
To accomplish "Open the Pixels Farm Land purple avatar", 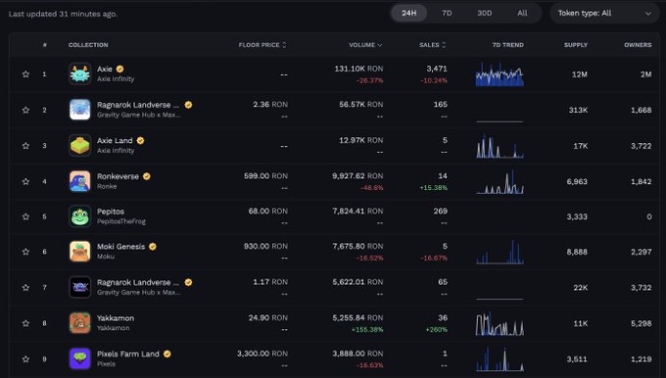I will (x=80, y=358).
